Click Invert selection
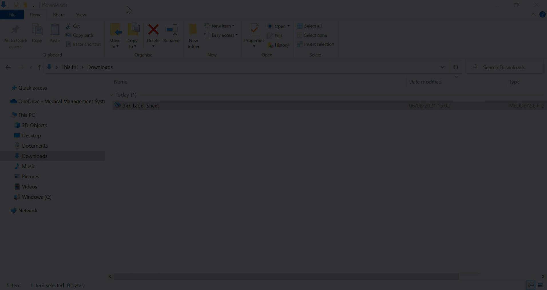The height and width of the screenshot is (290, 547). click(315, 44)
